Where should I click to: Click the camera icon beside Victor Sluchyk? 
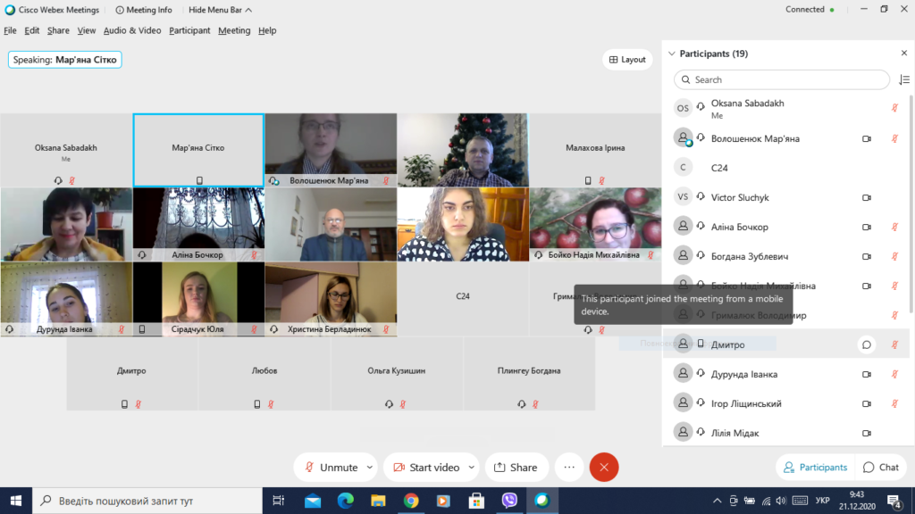pyautogui.click(x=867, y=197)
